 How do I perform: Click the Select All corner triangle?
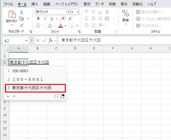[x=6, y=49]
